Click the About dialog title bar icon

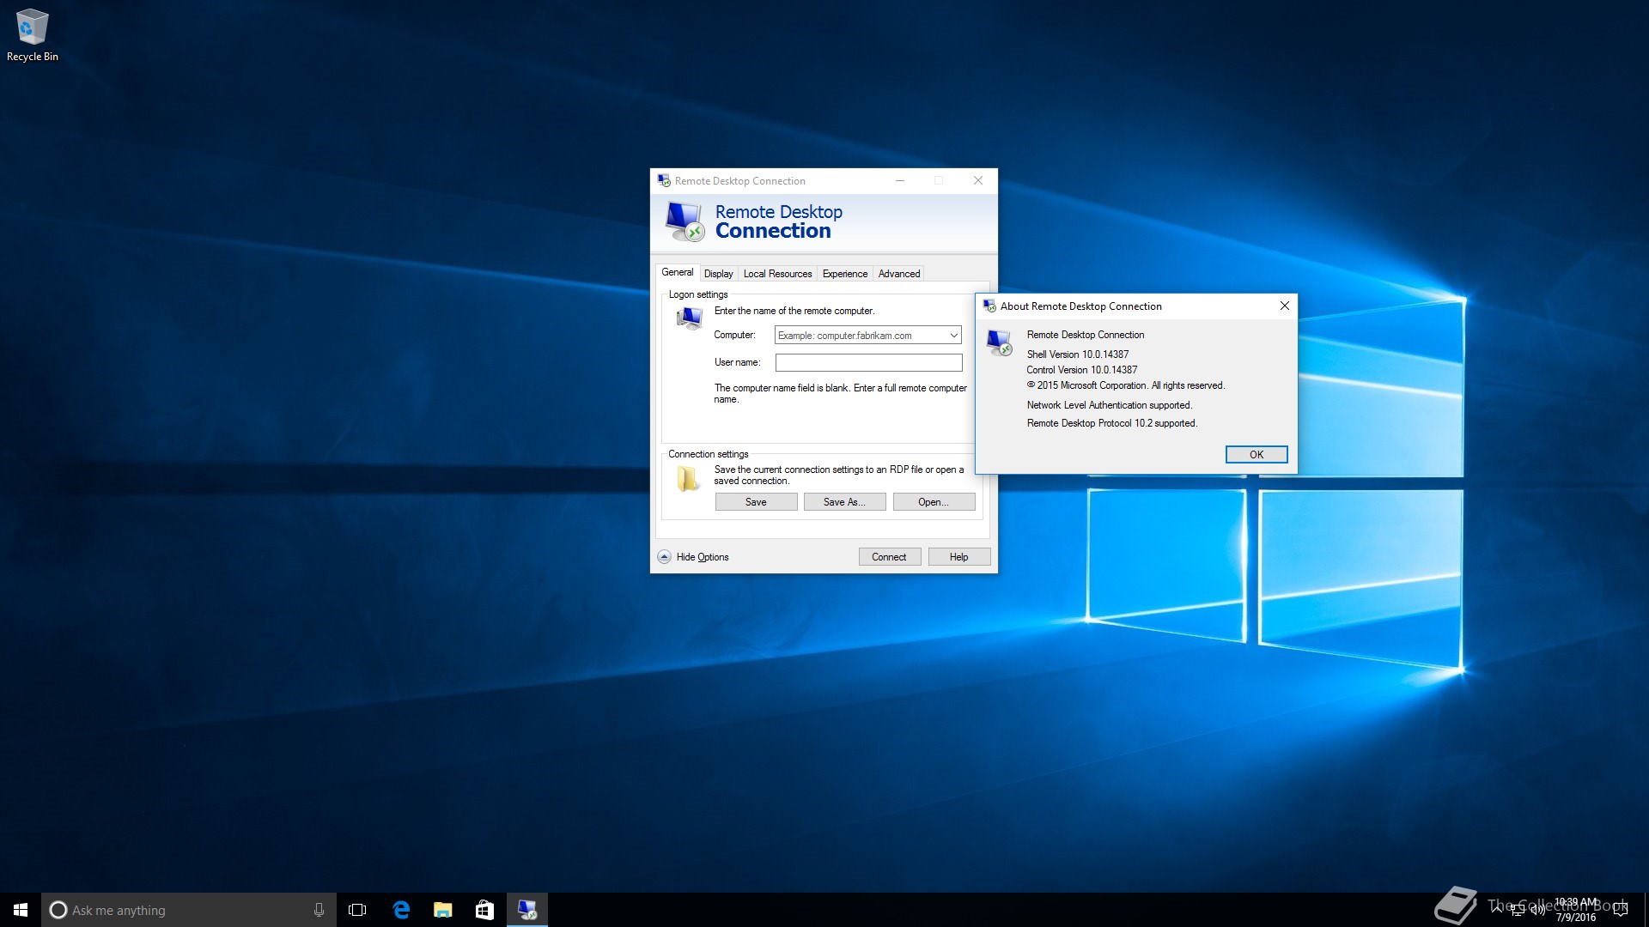[989, 306]
